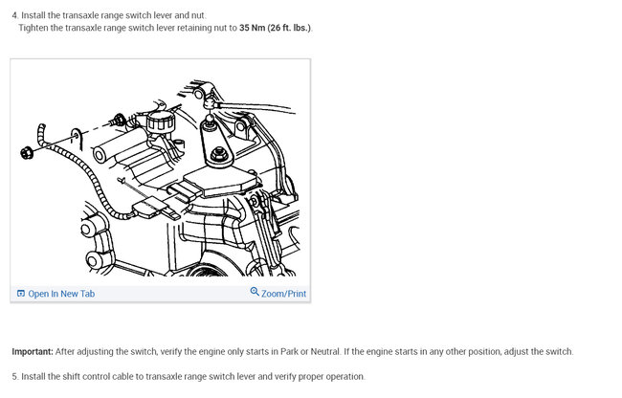
Task: Click step 4 Install the transaxle range switch lever text
Action: click(x=109, y=15)
